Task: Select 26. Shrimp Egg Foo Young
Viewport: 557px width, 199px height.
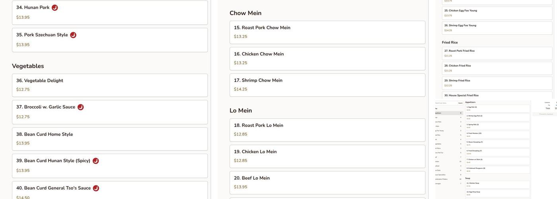Action: [497, 28]
